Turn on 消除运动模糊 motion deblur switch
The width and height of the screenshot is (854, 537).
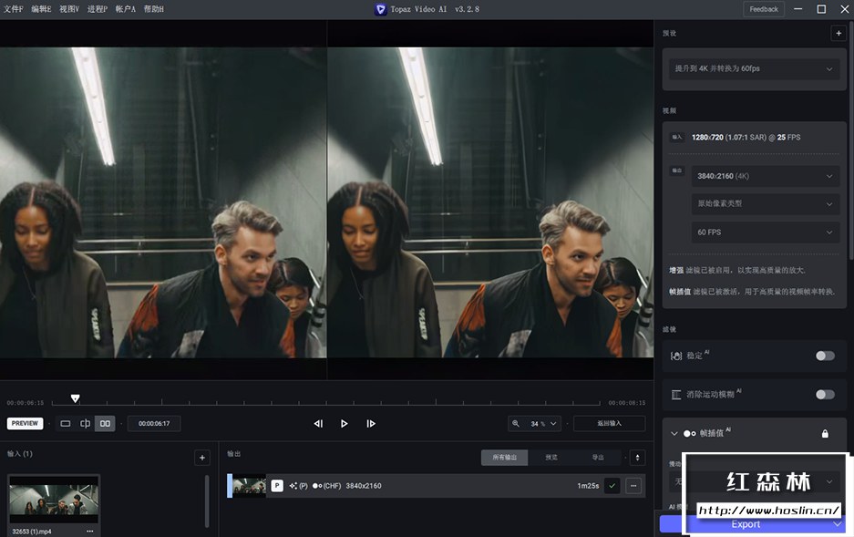pos(824,395)
